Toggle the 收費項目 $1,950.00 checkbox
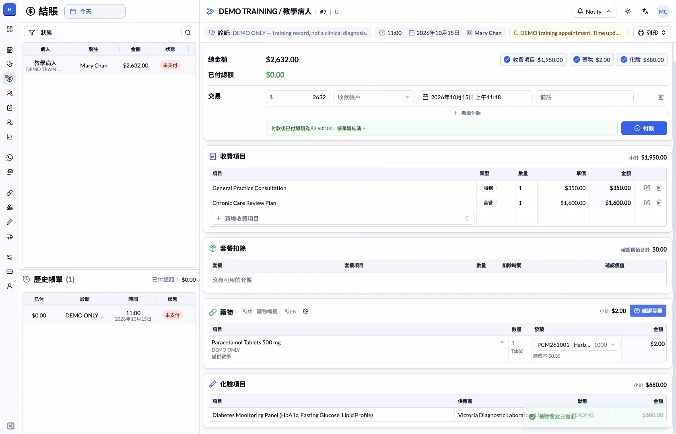The image size is (676, 434). 534,59
